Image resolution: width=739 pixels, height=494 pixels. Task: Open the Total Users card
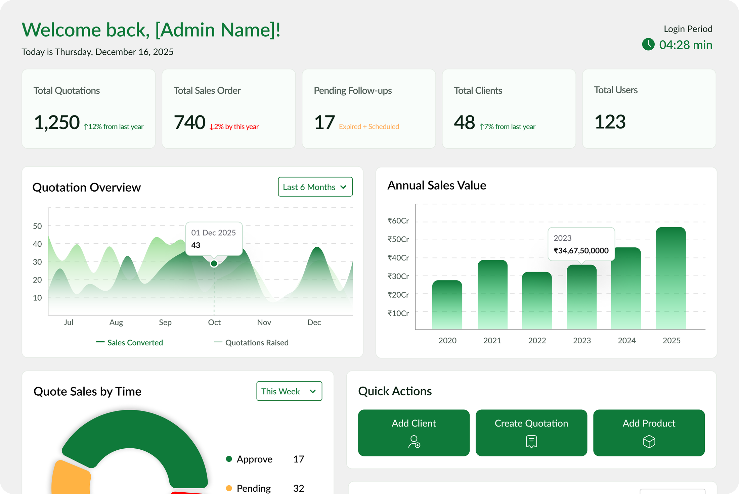tap(649, 109)
